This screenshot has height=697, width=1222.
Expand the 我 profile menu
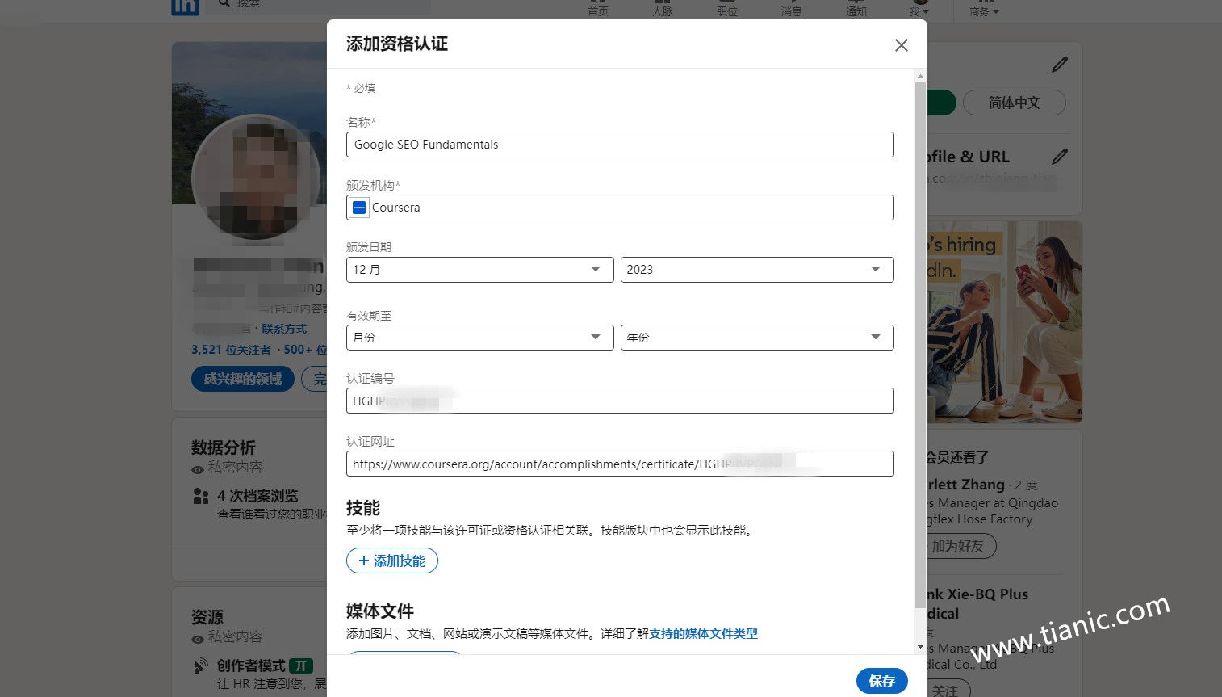pos(919,8)
